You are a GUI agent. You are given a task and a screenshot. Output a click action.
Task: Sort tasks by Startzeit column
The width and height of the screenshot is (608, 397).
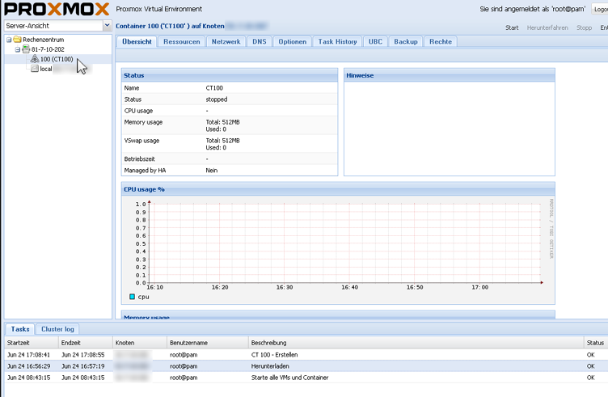32,343
